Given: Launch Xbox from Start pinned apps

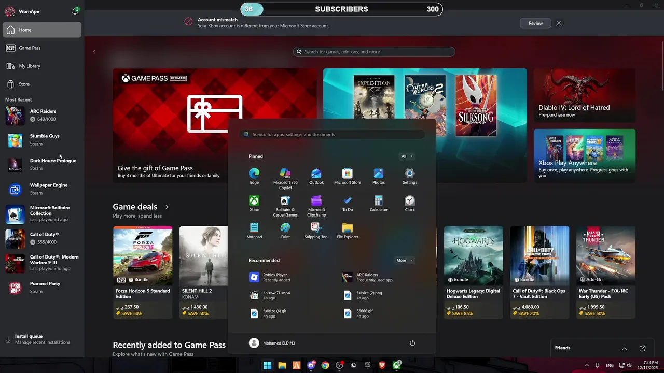Looking at the screenshot, I should coord(254,204).
